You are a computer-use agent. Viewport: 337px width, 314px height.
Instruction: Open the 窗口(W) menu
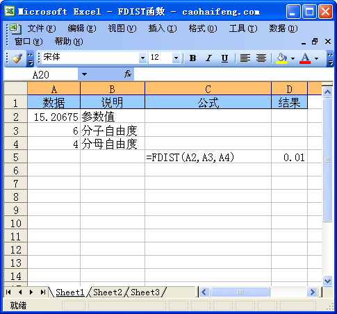(28, 42)
